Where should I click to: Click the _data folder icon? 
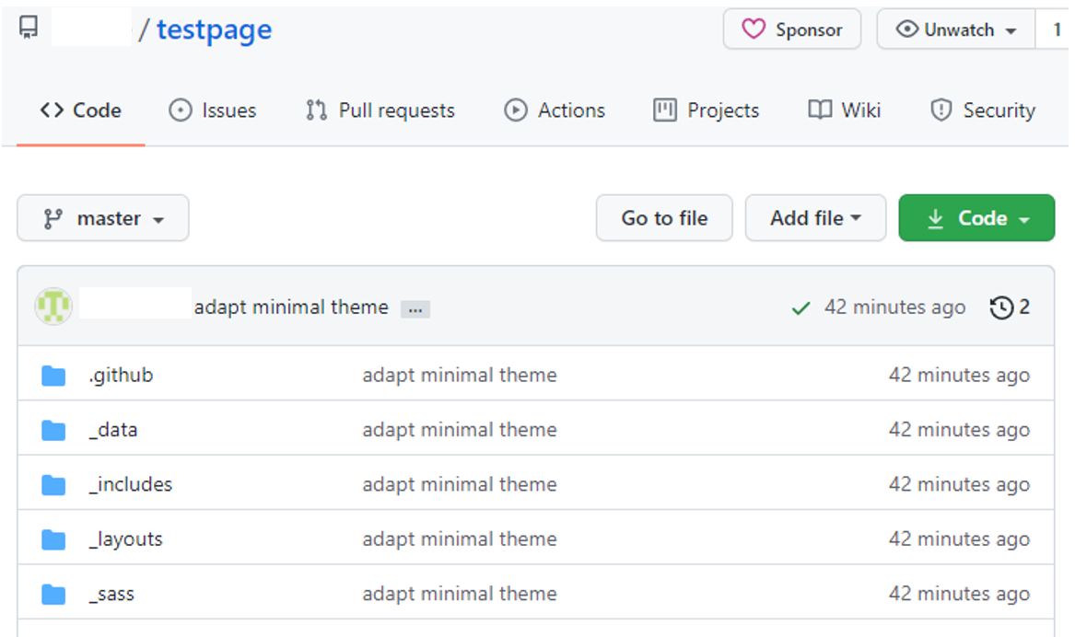pos(53,430)
